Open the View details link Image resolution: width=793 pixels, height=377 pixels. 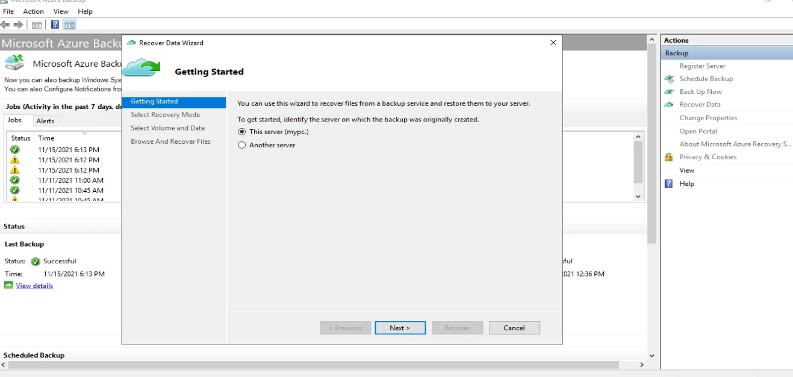tap(34, 286)
